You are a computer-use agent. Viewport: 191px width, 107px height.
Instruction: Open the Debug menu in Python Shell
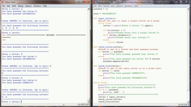tap(21, 6)
